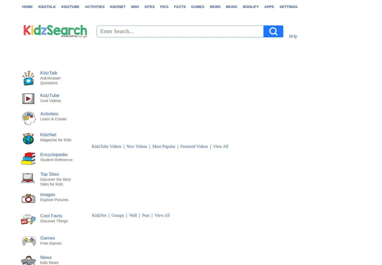Click View All next to Featured Videos

220,147
